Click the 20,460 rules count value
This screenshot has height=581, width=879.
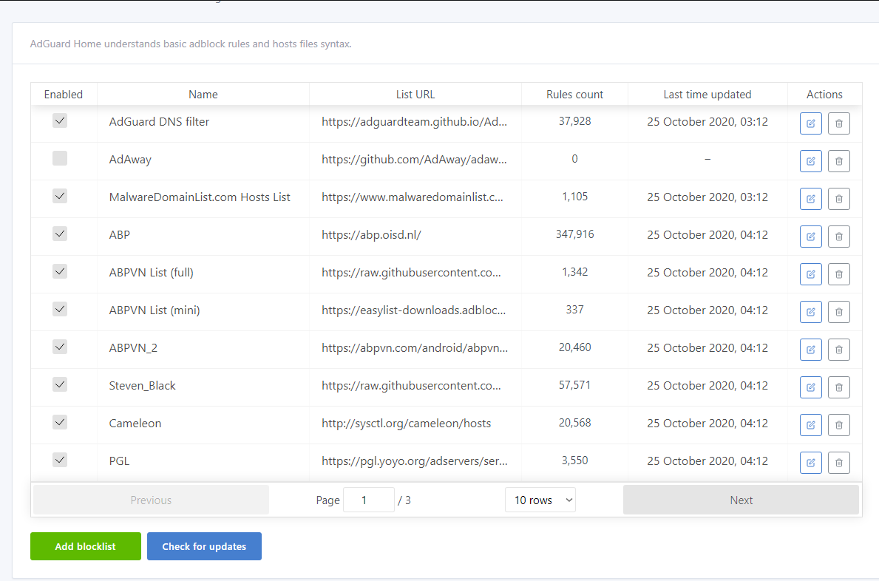pos(574,347)
